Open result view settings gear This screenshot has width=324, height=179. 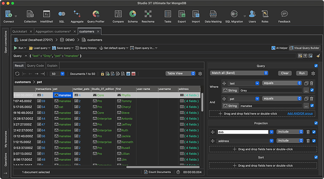pos(200,74)
